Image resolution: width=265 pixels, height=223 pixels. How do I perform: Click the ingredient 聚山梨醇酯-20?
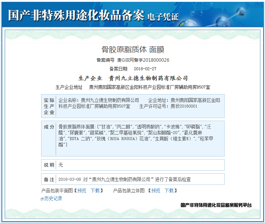[x=163, y=133]
